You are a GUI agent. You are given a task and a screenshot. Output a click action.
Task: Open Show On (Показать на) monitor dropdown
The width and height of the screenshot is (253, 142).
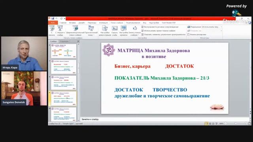point(212,31)
